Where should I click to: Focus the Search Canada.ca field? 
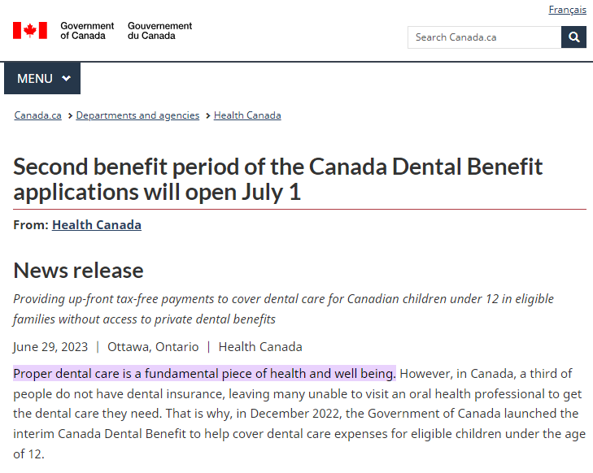484,37
